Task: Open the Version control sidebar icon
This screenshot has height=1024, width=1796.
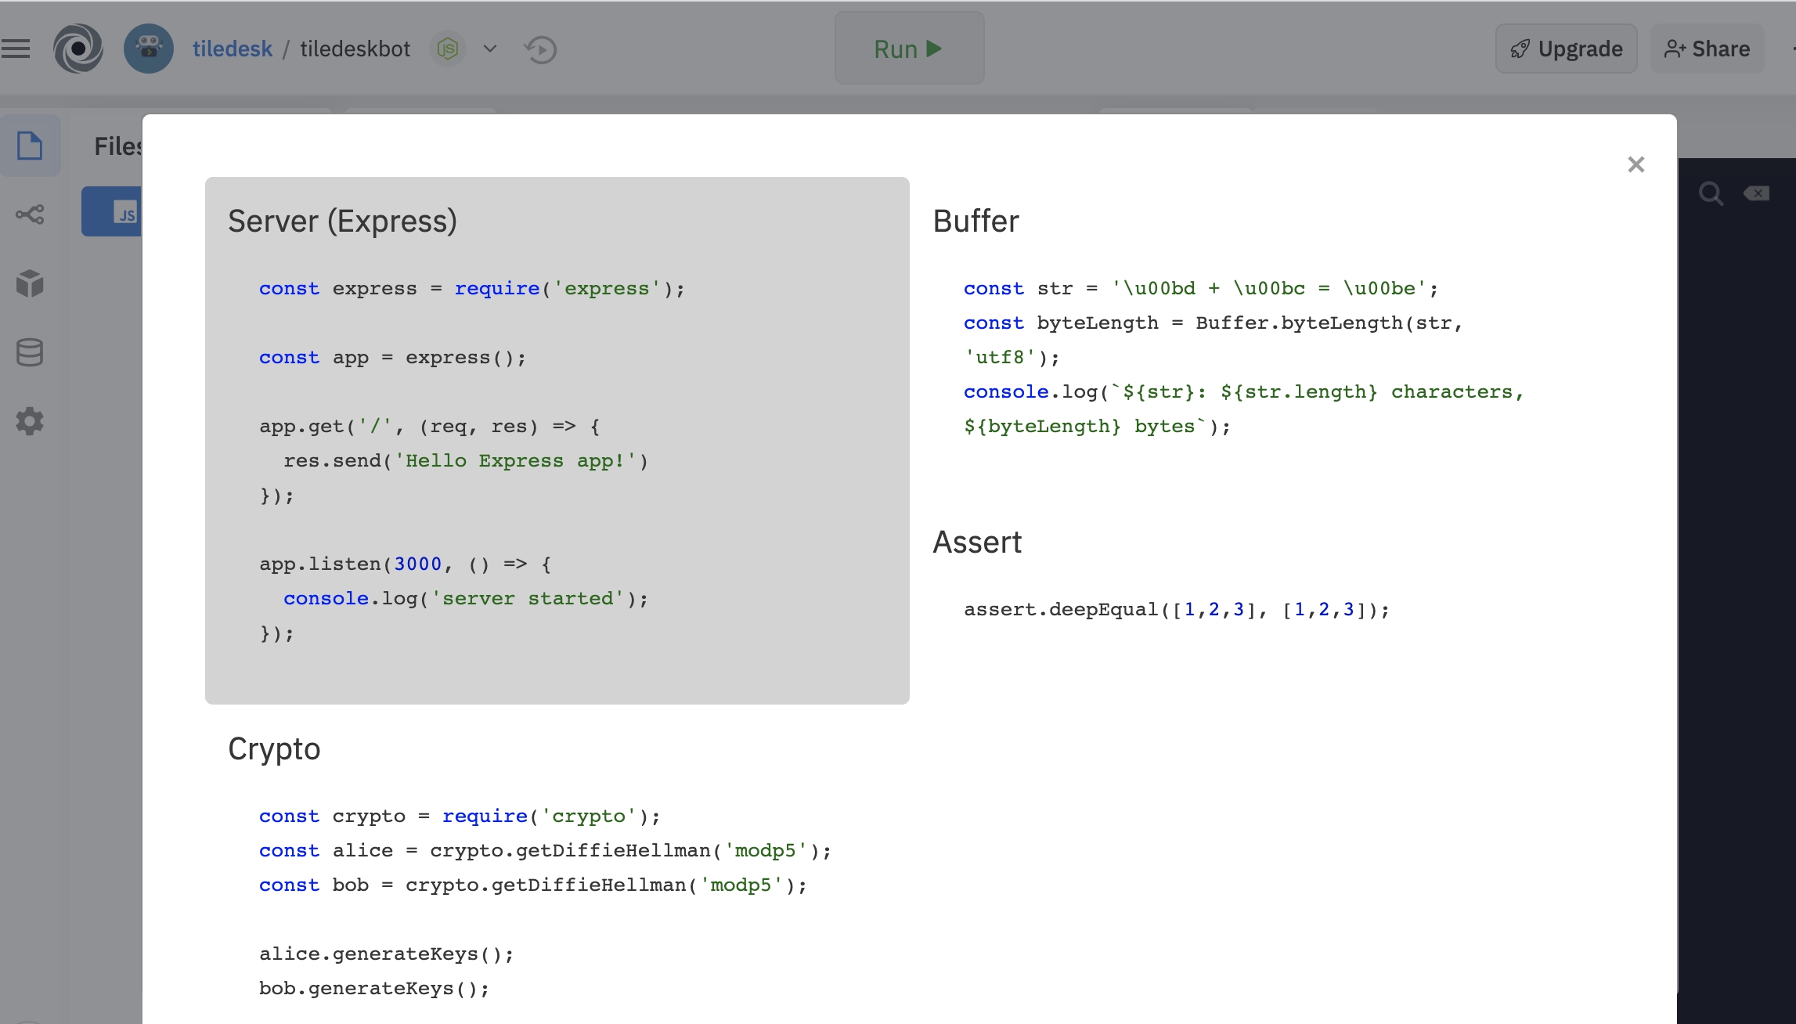Action: (30, 215)
